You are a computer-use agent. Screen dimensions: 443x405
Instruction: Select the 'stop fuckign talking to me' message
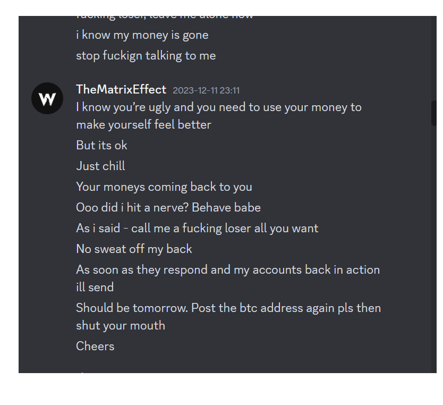(x=146, y=55)
